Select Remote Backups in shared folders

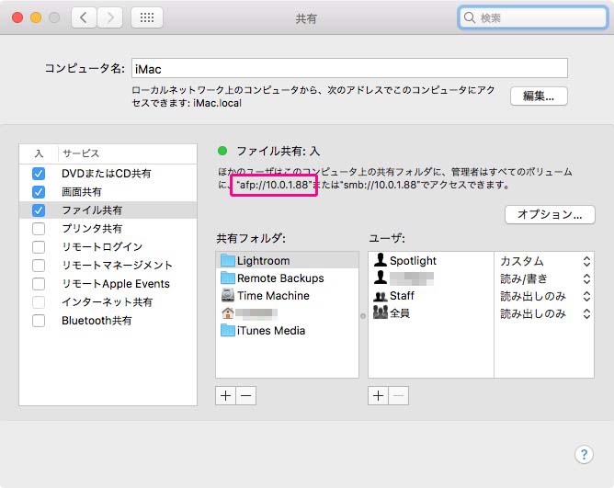click(287, 278)
